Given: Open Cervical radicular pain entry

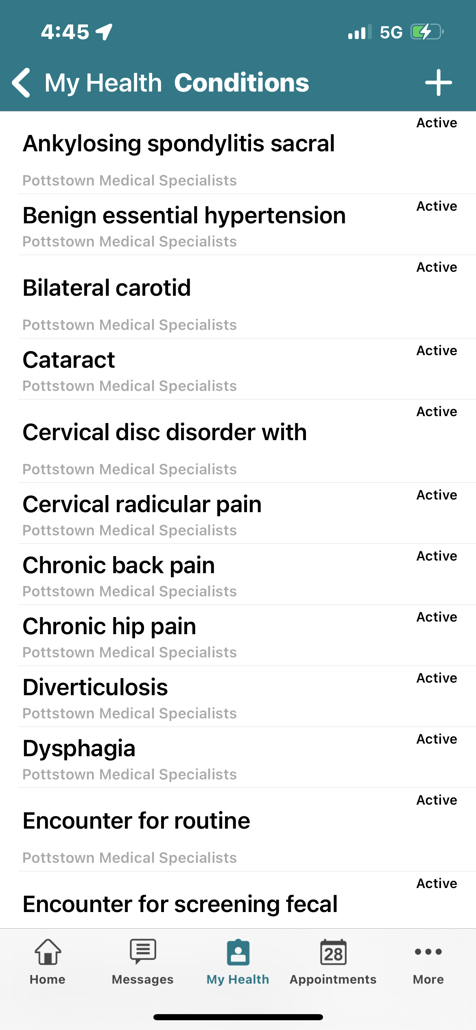Looking at the screenshot, I should click(x=142, y=504).
